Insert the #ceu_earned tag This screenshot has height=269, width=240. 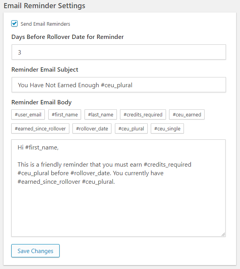187,114
